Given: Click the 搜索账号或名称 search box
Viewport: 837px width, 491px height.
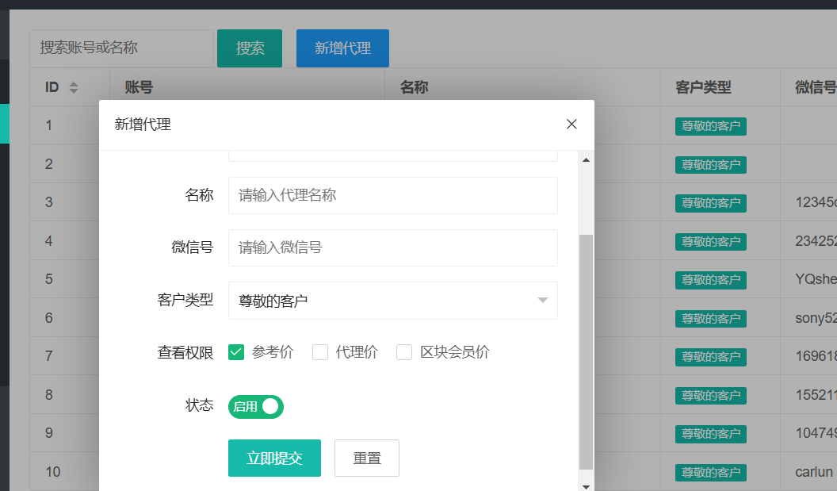Looking at the screenshot, I should (121, 48).
